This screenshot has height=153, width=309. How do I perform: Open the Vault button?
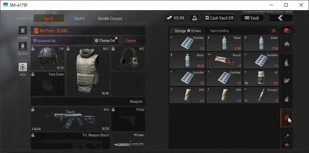pos(252,18)
